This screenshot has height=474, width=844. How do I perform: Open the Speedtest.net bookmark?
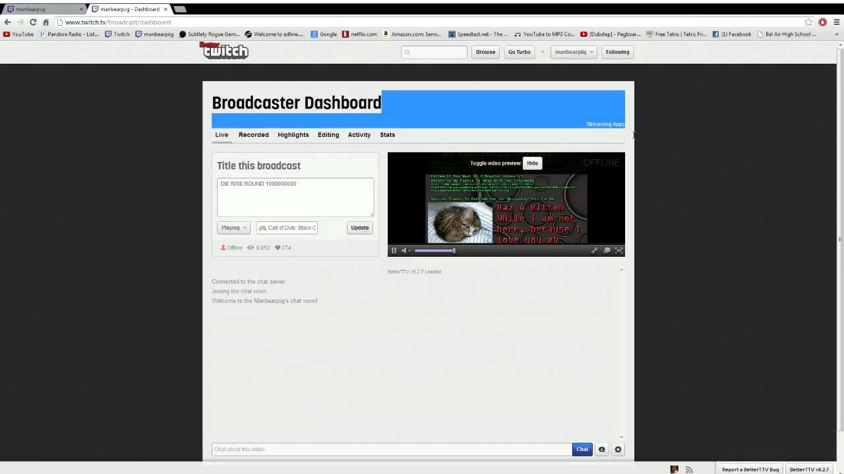478,34
